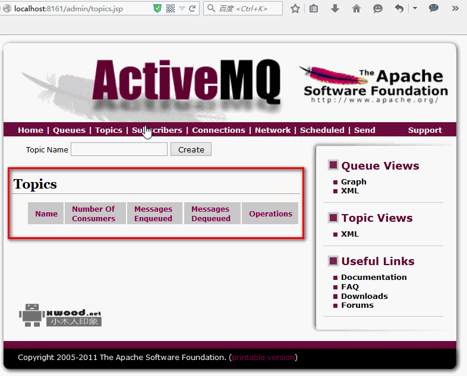Expand the address bar history dropdown
The image size is (467, 376).
tap(182, 9)
